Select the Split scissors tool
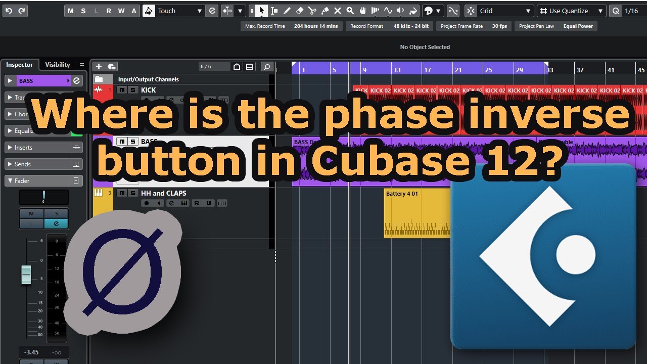Viewport: 647px width, 364px height. coord(312,11)
